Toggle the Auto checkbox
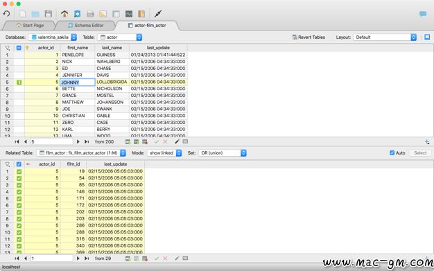The height and width of the screenshot is (271, 434). (392, 152)
